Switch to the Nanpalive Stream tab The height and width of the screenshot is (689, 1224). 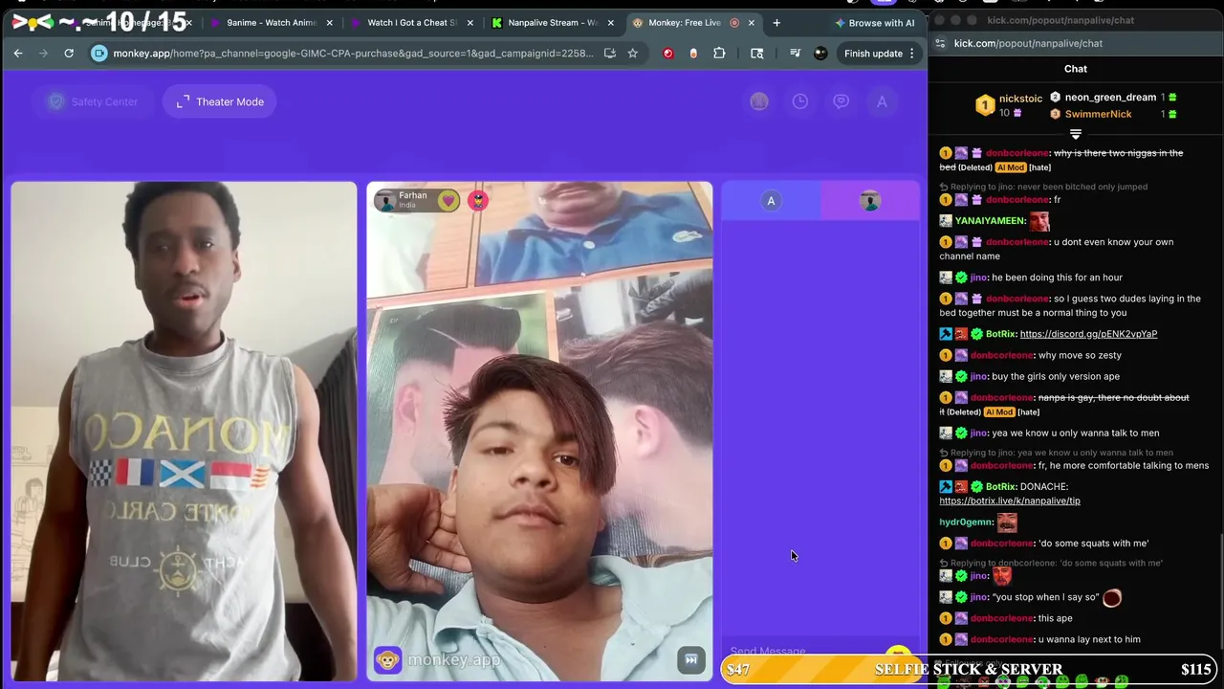tap(552, 23)
